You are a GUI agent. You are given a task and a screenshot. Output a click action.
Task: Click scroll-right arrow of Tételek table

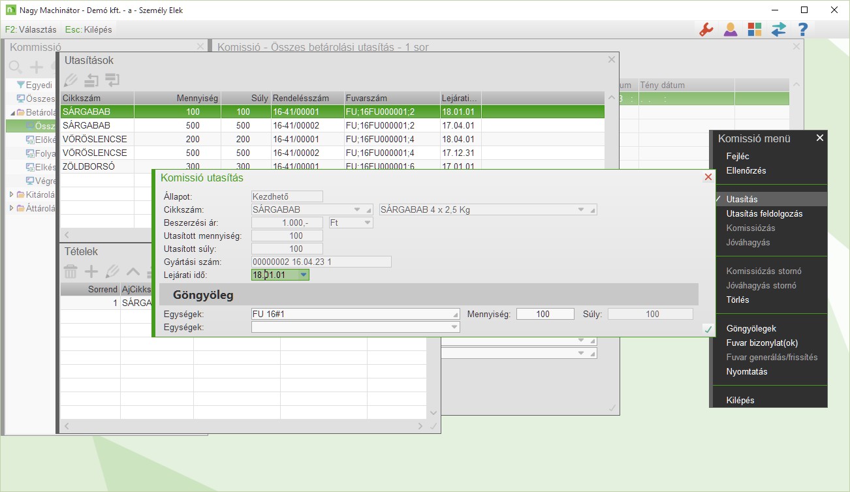click(420, 426)
